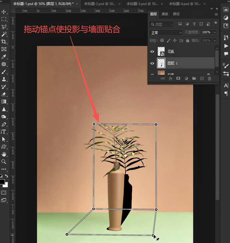Select the Frame tool

4,49
